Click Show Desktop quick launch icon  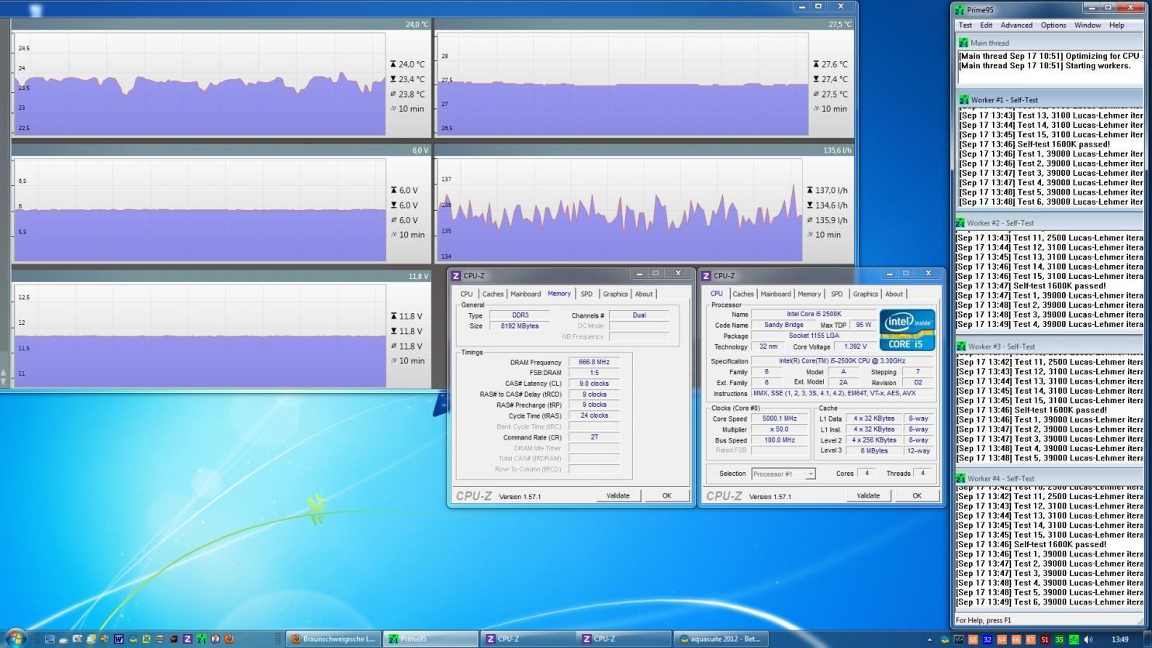pyautogui.click(x=50, y=639)
